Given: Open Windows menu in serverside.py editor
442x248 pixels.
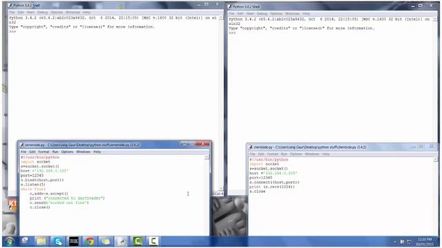Looking at the screenshot, I should (84, 152).
